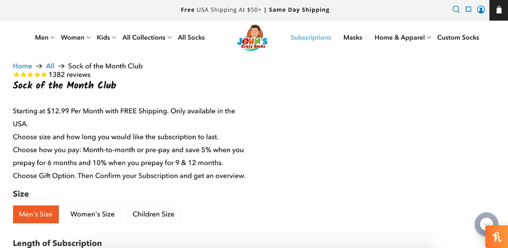Expand the All Collections dropdown
This screenshot has width=508, height=248.
pyautogui.click(x=147, y=38)
